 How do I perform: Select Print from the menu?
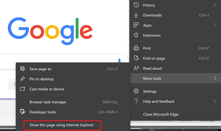175,48
